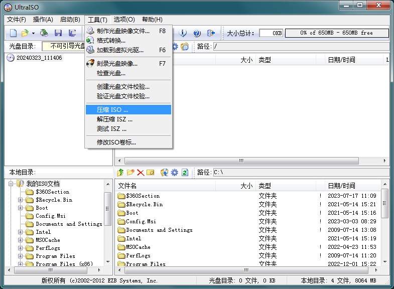Click the folder info icon beside upper gear
The width and height of the screenshot is (394, 289).
(x=185, y=47)
